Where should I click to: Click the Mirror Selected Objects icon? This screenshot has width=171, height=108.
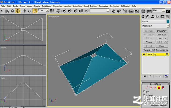[x=113, y=11]
